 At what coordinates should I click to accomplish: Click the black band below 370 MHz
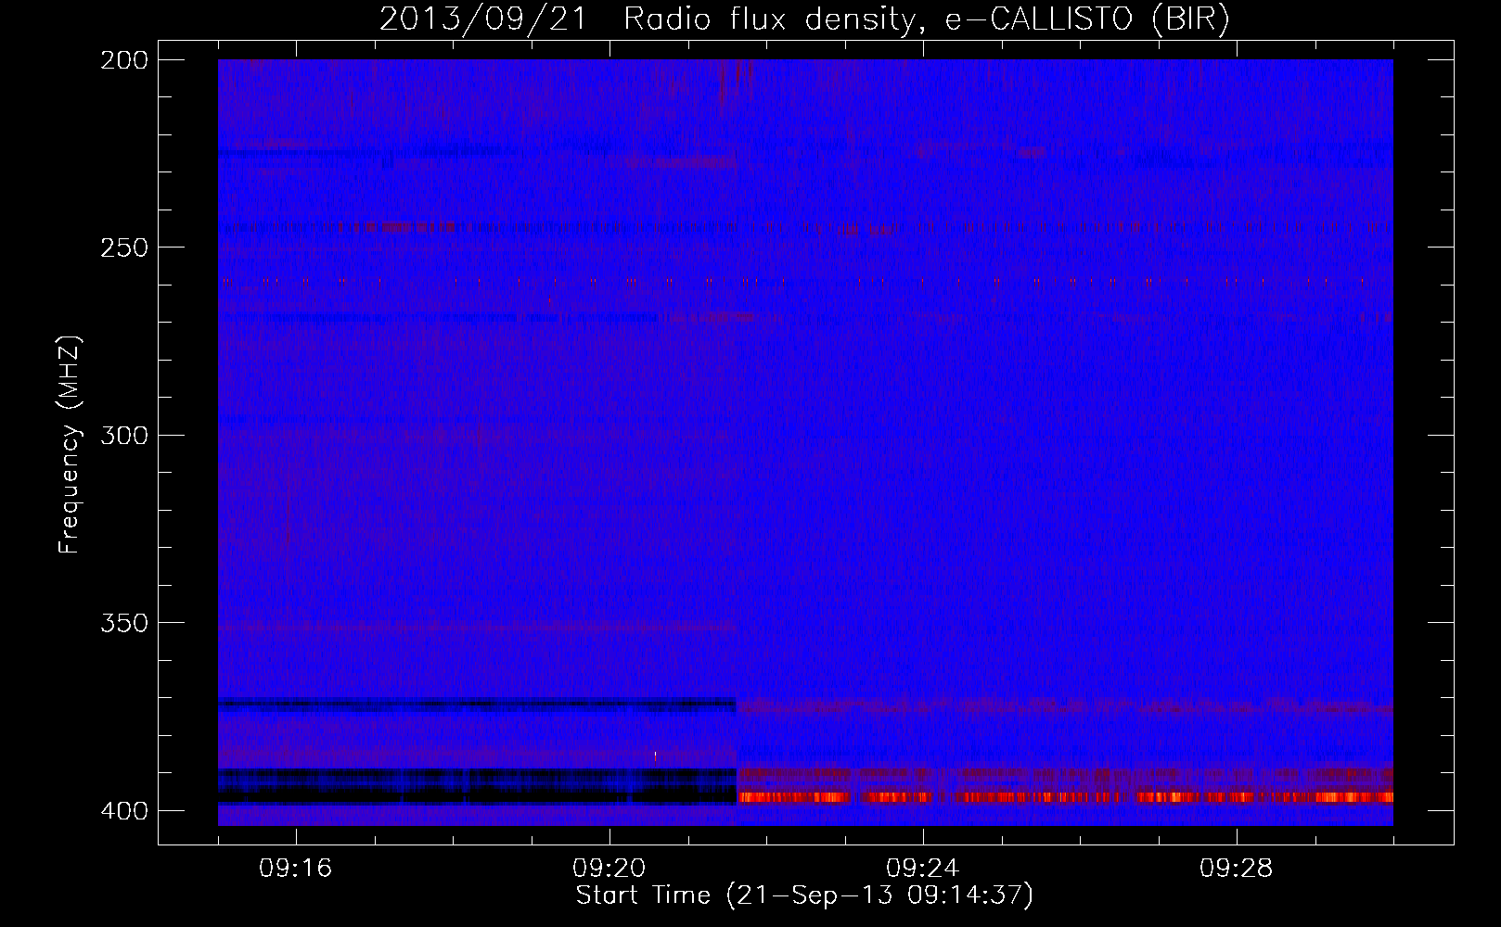pyautogui.click(x=477, y=705)
